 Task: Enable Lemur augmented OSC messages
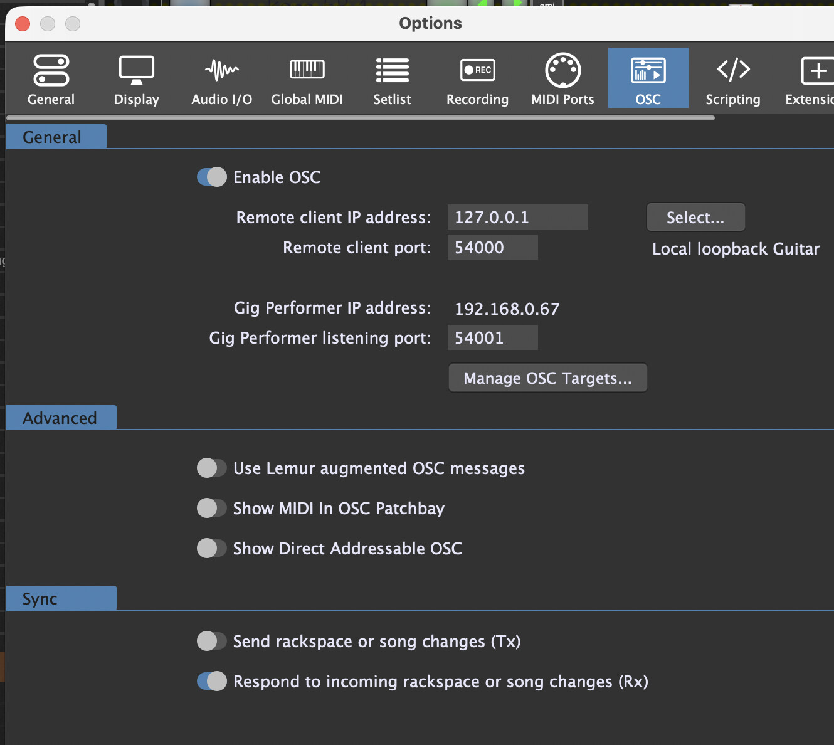(212, 468)
